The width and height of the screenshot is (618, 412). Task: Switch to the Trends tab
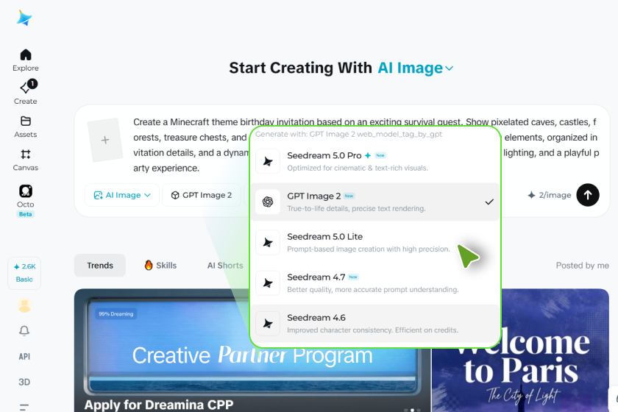[100, 266]
